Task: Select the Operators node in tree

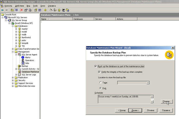Action: pos(29,60)
